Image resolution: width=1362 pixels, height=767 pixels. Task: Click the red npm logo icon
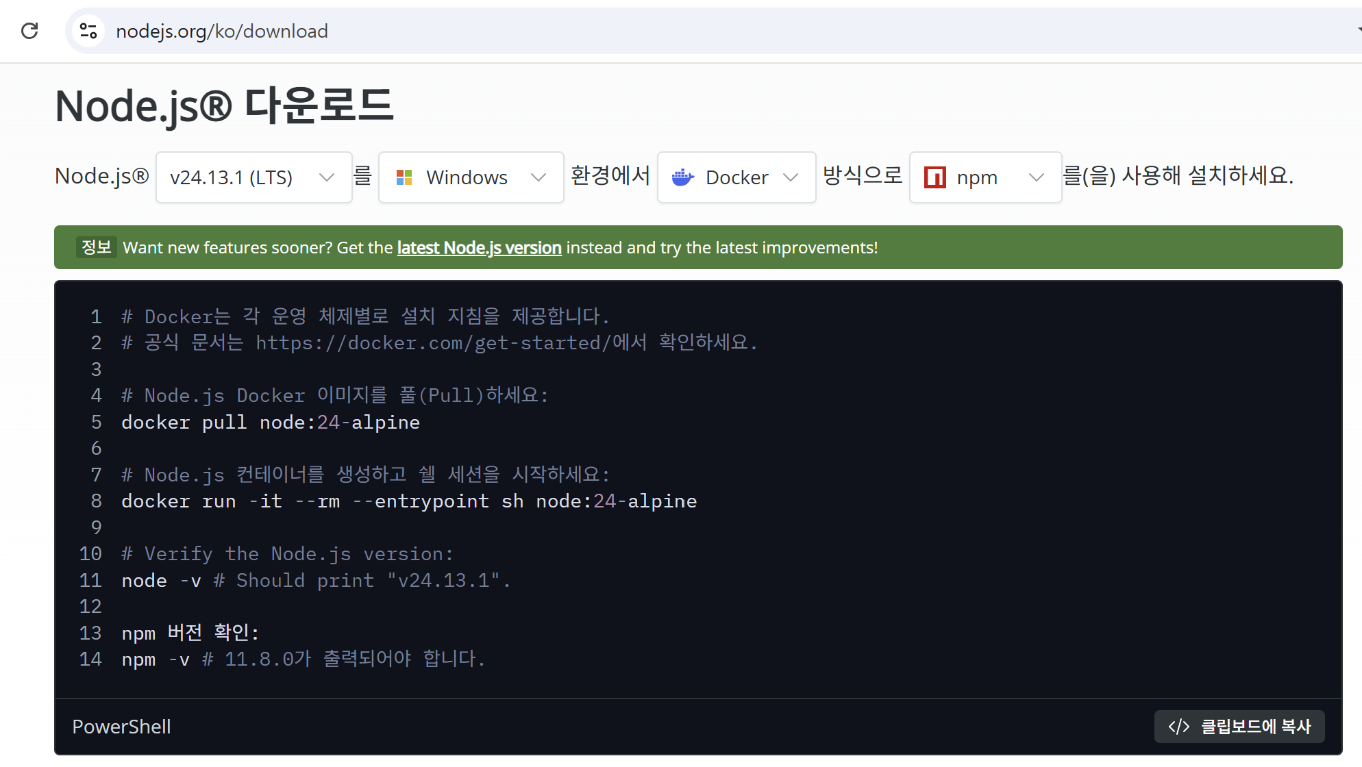[x=934, y=177]
